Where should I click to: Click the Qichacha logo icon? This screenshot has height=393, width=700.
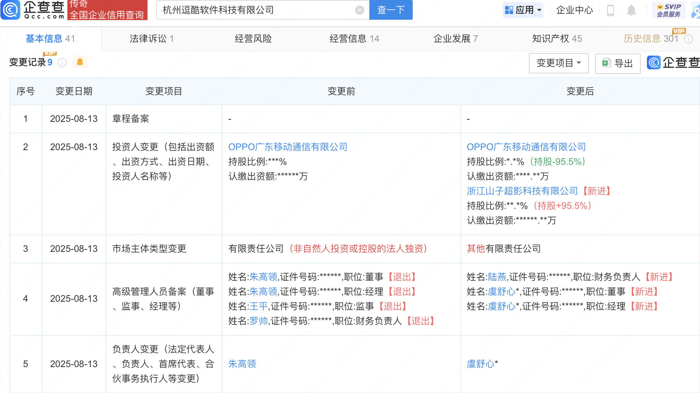(10, 10)
